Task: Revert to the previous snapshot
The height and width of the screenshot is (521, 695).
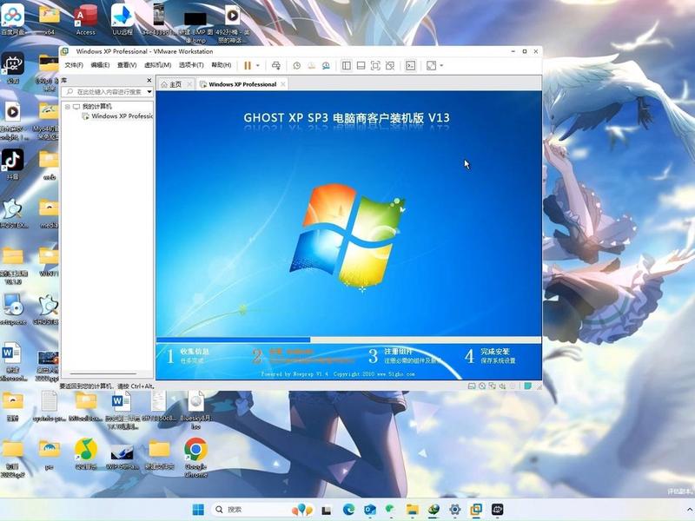Action: (x=312, y=66)
